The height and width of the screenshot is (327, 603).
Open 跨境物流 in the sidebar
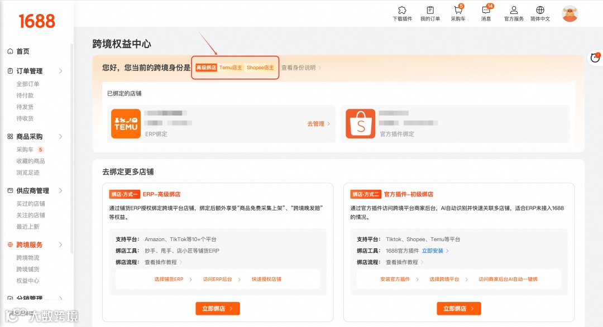coord(28,258)
